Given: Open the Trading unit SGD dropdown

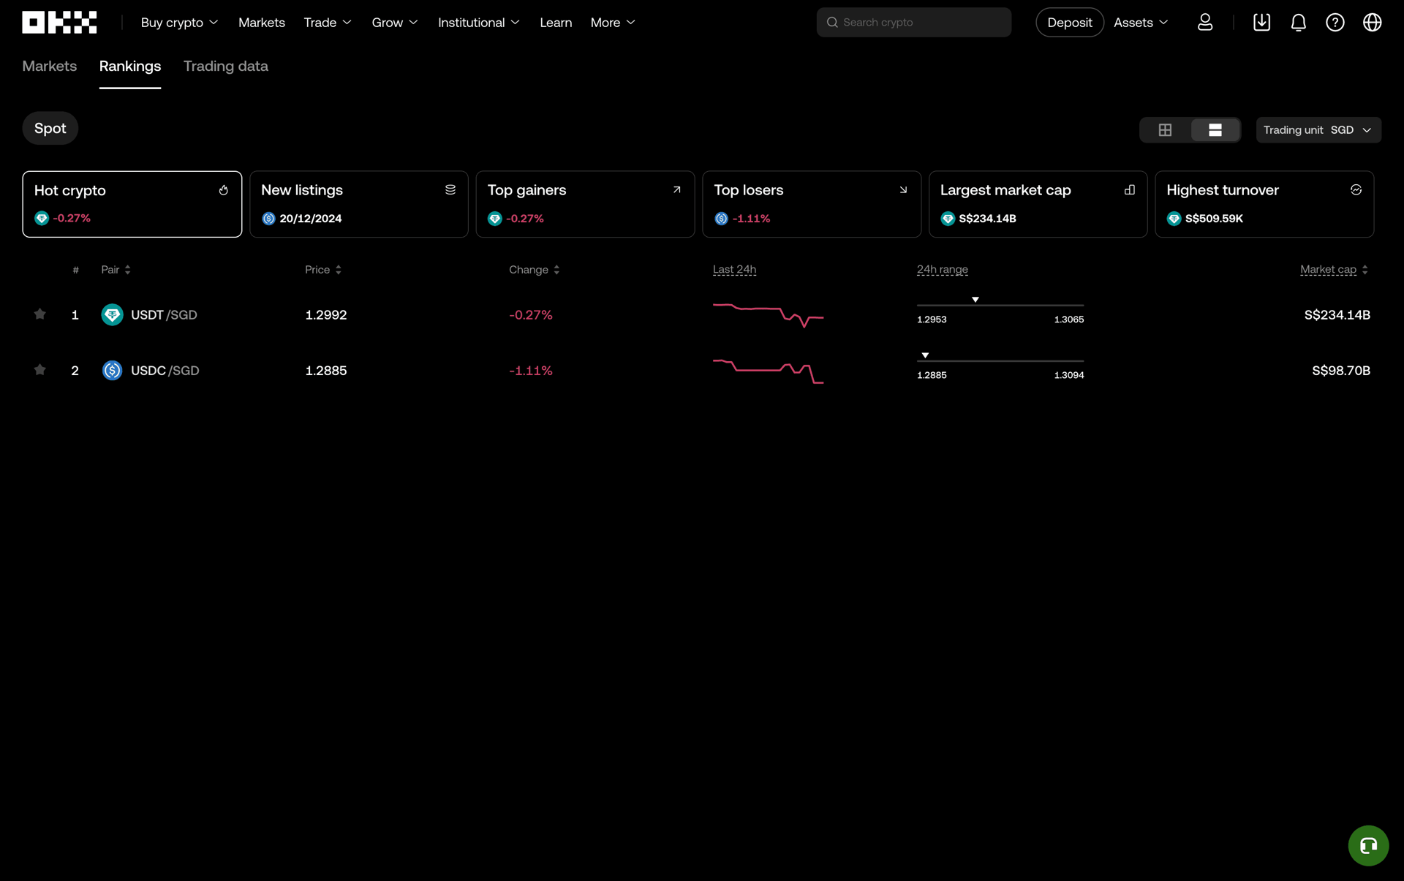Looking at the screenshot, I should pyautogui.click(x=1318, y=130).
